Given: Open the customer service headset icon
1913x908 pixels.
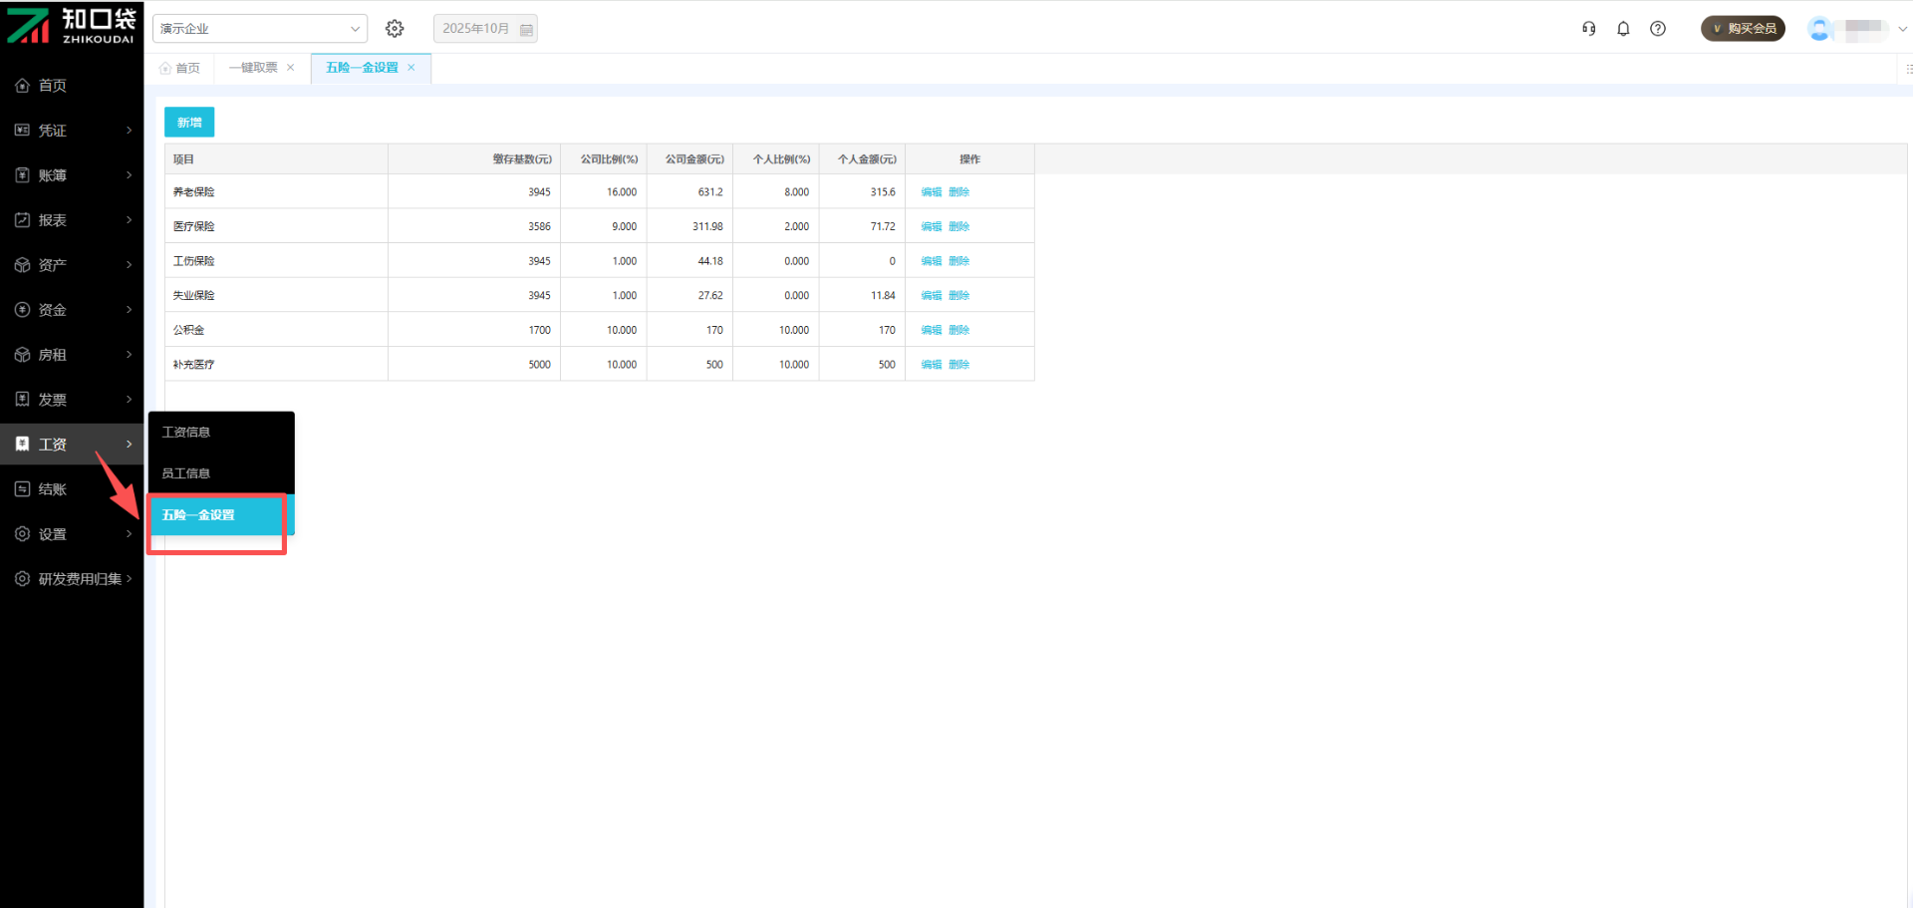Looking at the screenshot, I should tap(1589, 29).
